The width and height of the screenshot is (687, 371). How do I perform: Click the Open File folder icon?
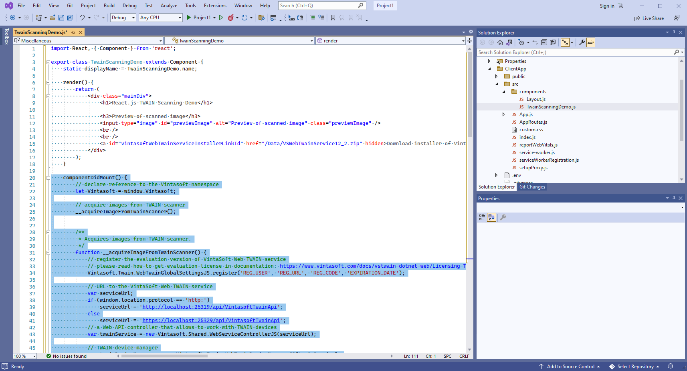point(53,18)
